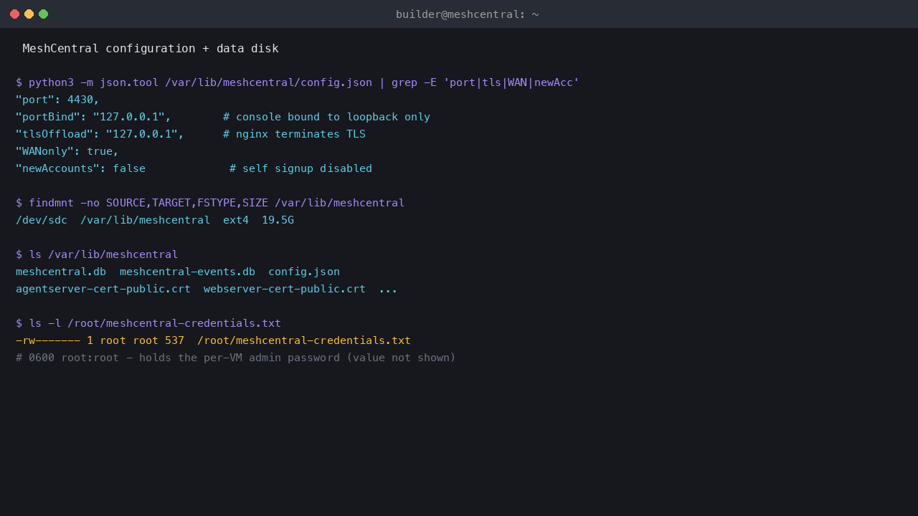Screen dimensions: 918x516
Task: Click the meshcentral.db file name
Action: tap(61, 272)
